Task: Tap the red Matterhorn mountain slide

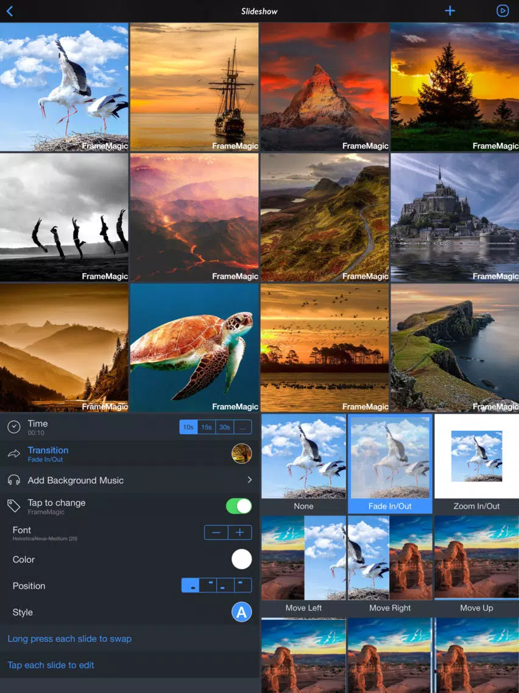Action: tap(325, 87)
